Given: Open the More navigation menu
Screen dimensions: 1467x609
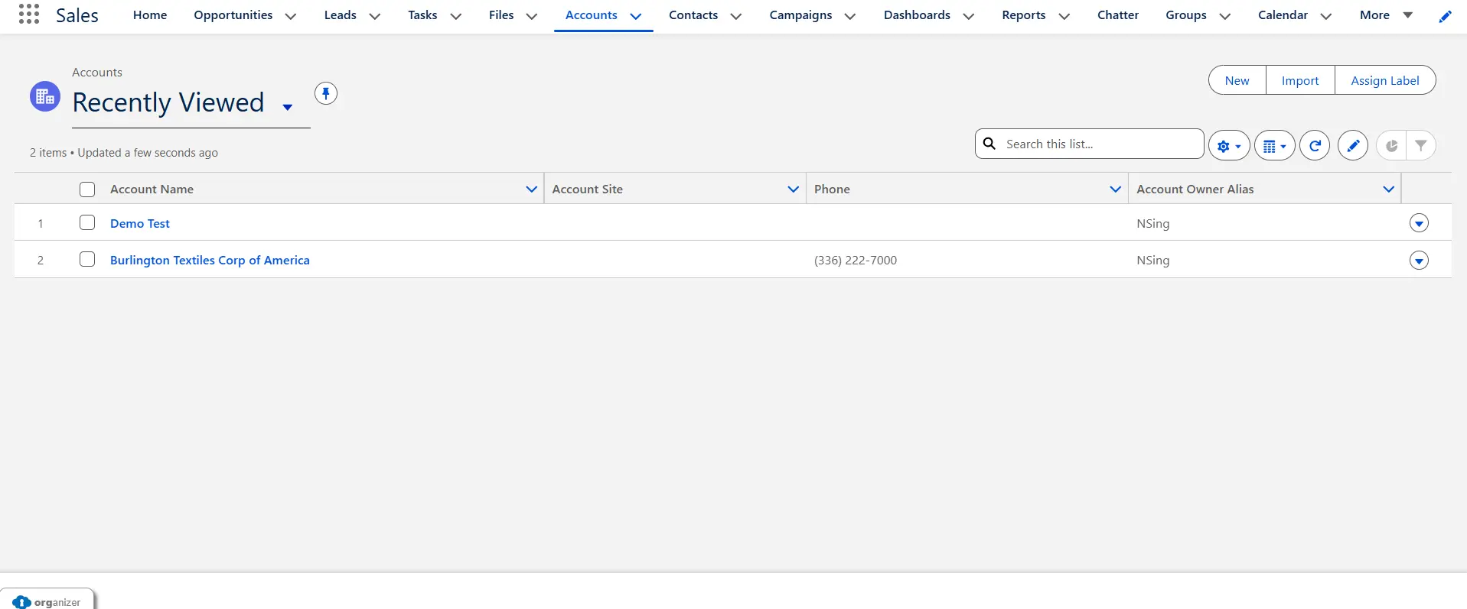Looking at the screenshot, I should [1387, 15].
